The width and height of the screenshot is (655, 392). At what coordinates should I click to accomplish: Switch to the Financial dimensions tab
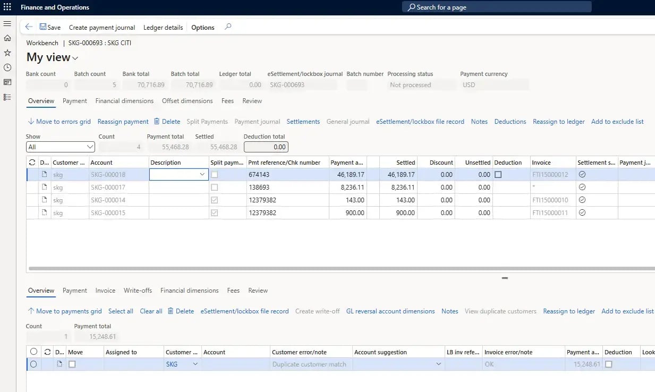[124, 101]
